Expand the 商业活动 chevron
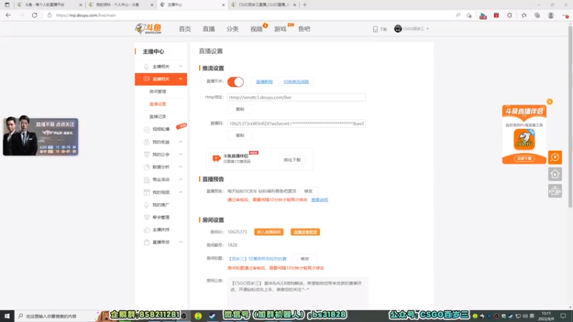The image size is (573, 322). [180, 180]
